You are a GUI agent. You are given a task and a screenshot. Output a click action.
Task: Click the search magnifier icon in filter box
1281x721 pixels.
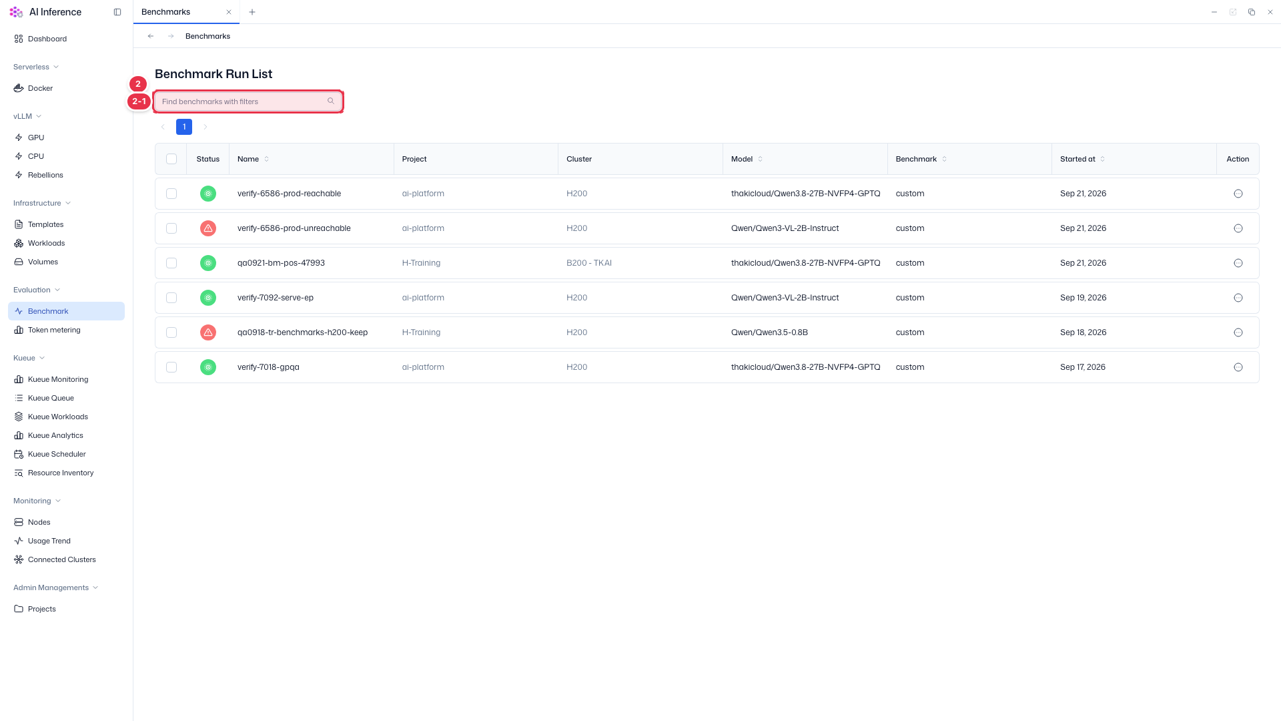(331, 101)
